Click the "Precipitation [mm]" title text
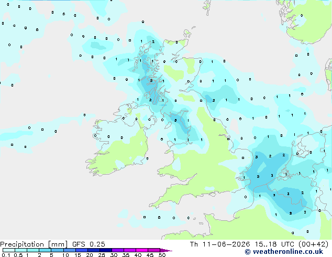This screenshot has height=257, width=332. point(34,244)
